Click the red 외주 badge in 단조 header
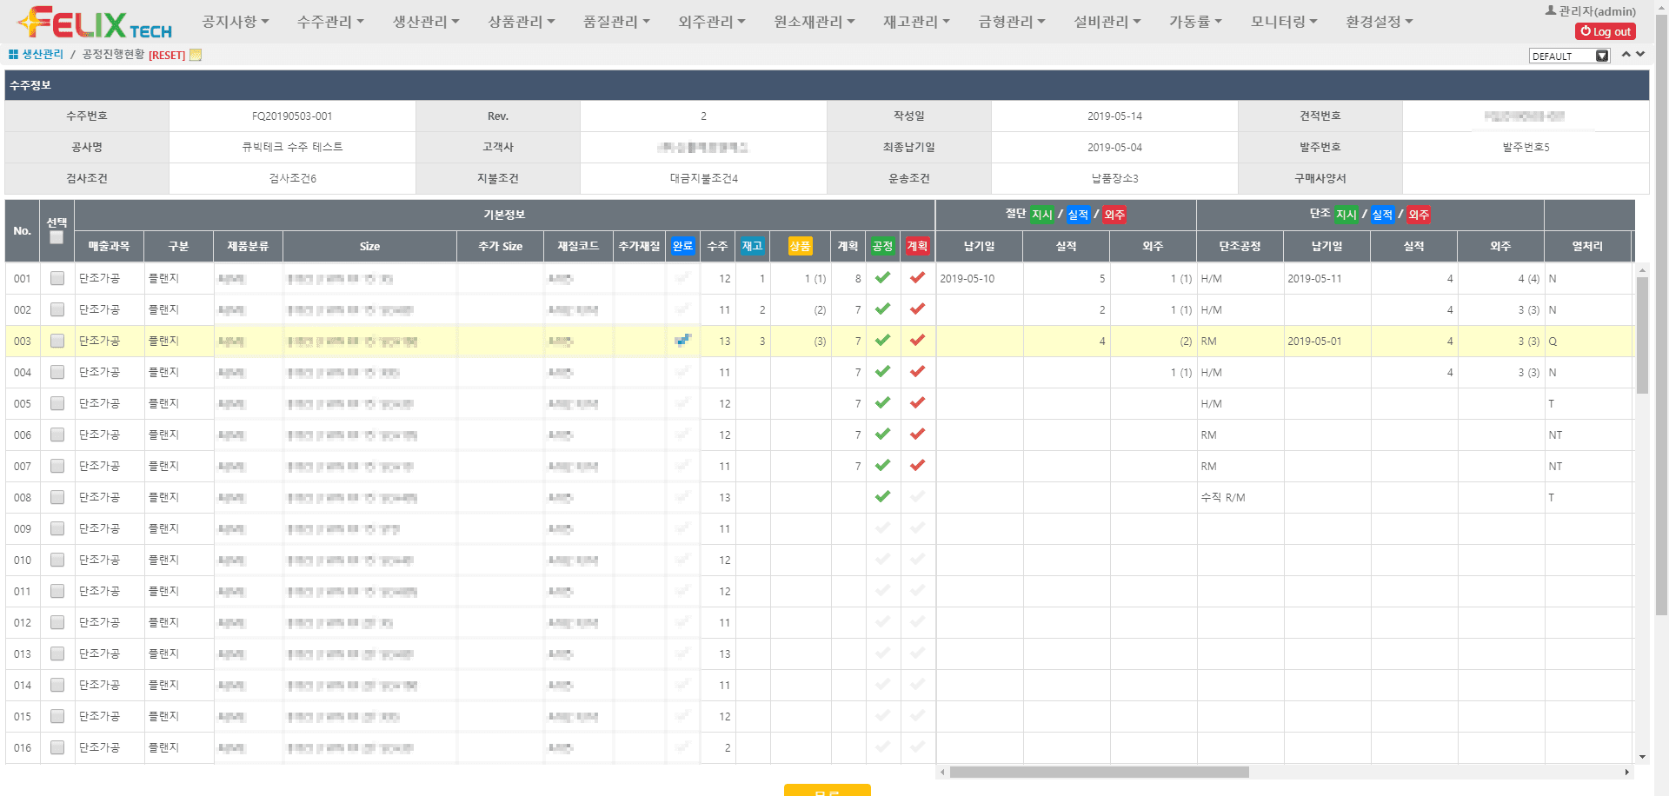The width and height of the screenshot is (1669, 796). click(x=1417, y=214)
